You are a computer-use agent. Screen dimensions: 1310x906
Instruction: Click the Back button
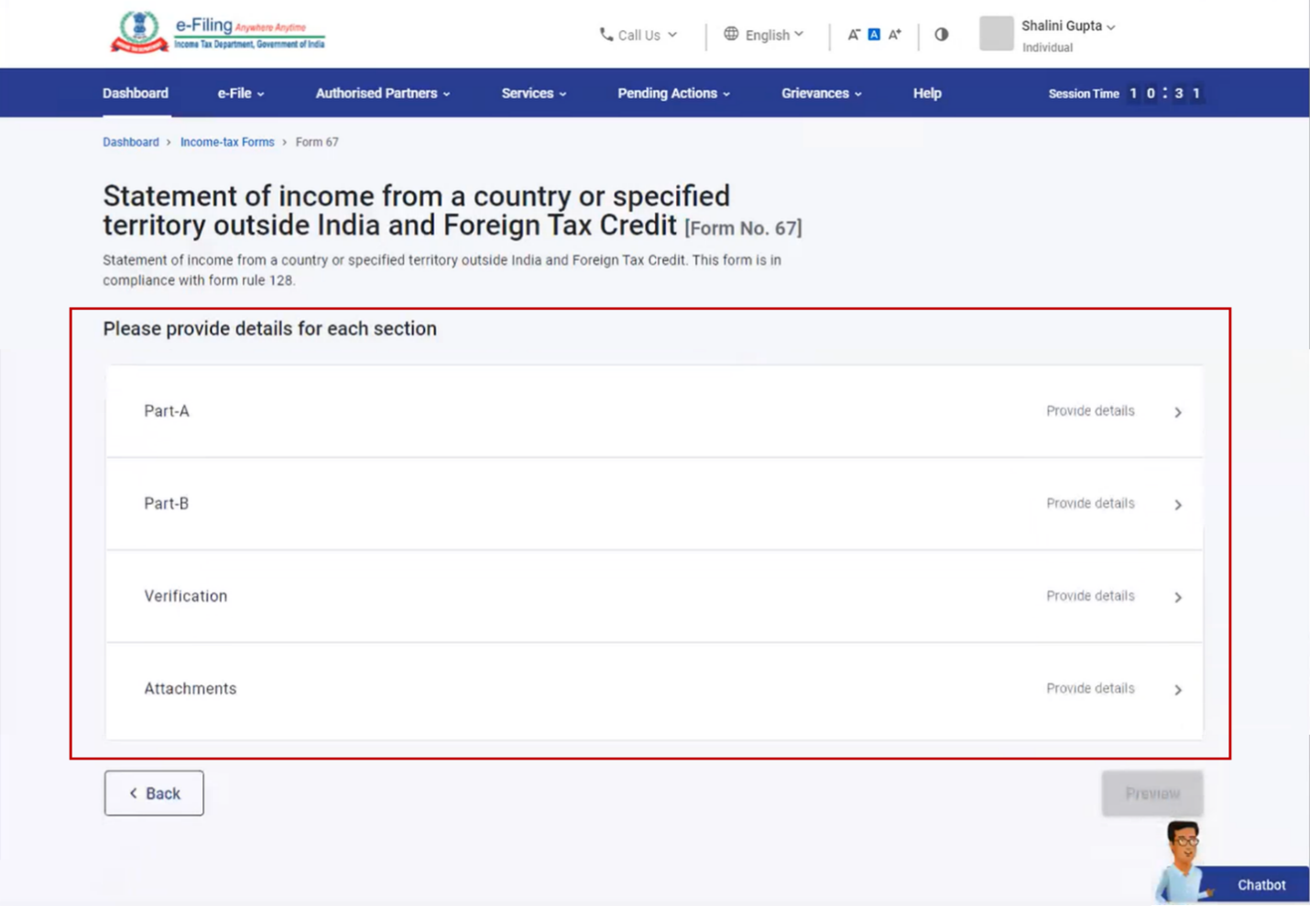153,793
